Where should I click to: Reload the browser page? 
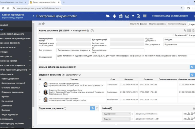(x=3, y=8)
